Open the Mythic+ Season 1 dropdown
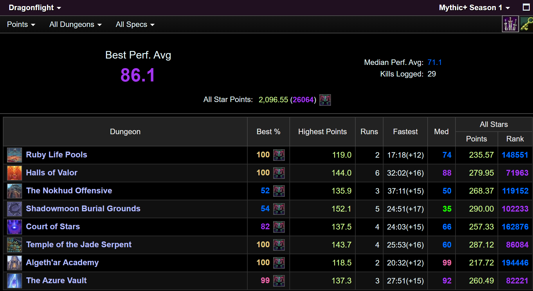The height and width of the screenshot is (291, 533). click(x=474, y=8)
